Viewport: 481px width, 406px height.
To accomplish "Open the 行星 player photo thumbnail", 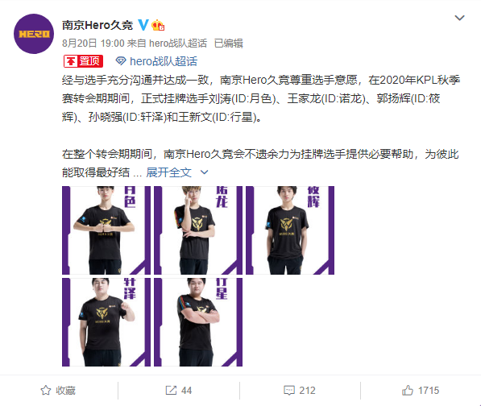I will (198, 322).
